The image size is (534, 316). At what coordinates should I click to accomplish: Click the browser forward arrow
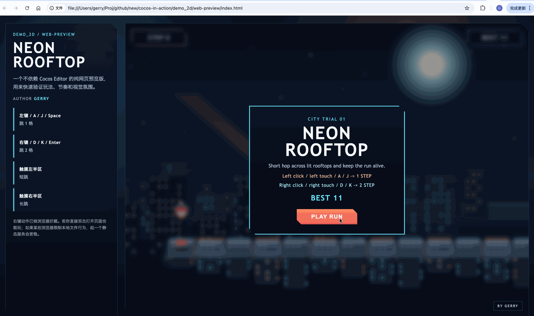point(16,8)
